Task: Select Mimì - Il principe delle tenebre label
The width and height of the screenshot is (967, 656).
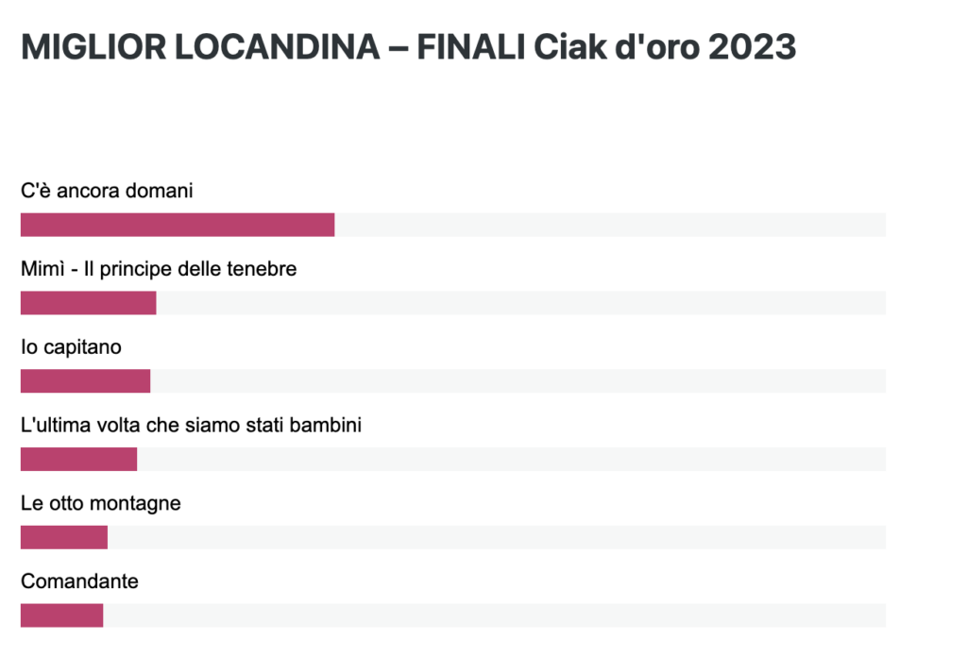Action: pyautogui.click(x=159, y=269)
